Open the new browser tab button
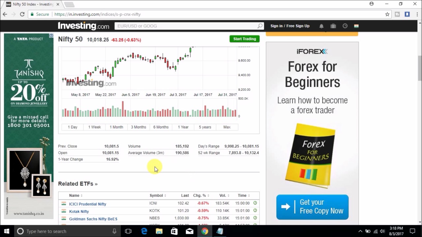The width and height of the screenshot is (422, 237). [69, 5]
